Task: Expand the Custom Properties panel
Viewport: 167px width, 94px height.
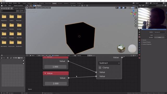Action: coord(147,44)
